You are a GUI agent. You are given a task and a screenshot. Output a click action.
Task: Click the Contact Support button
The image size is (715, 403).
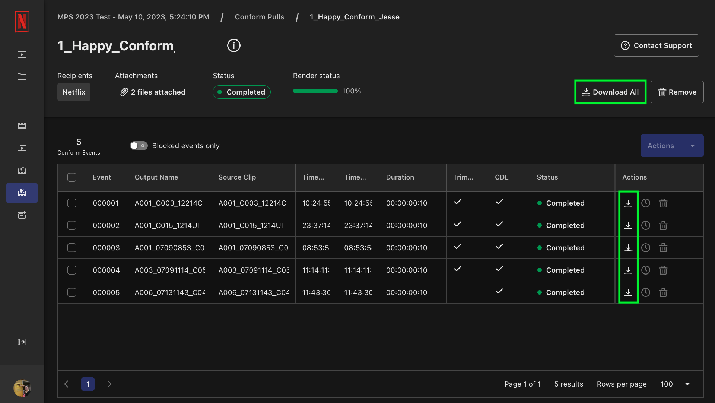(x=656, y=45)
